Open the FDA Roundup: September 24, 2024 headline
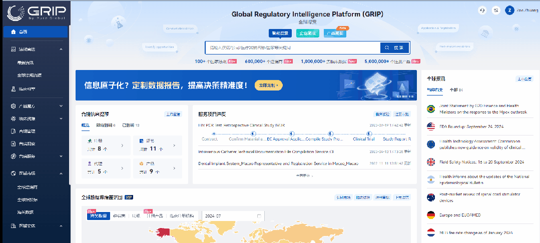The image size is (540, 243). [471, 126]
